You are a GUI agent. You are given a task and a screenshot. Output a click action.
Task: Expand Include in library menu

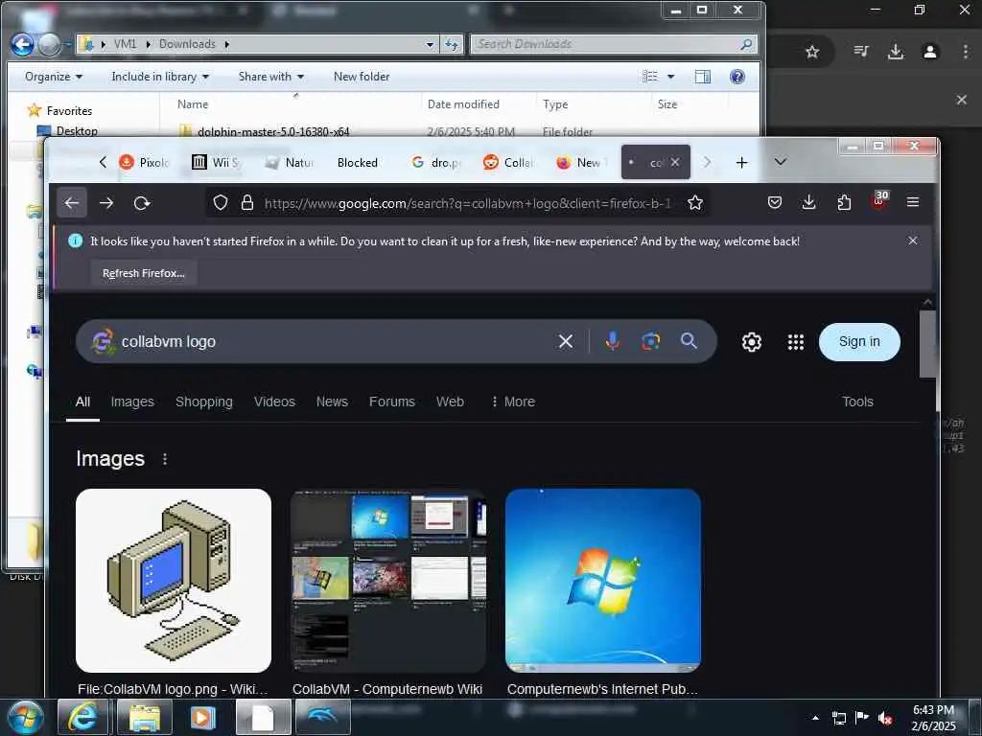(x=160, y=77)
